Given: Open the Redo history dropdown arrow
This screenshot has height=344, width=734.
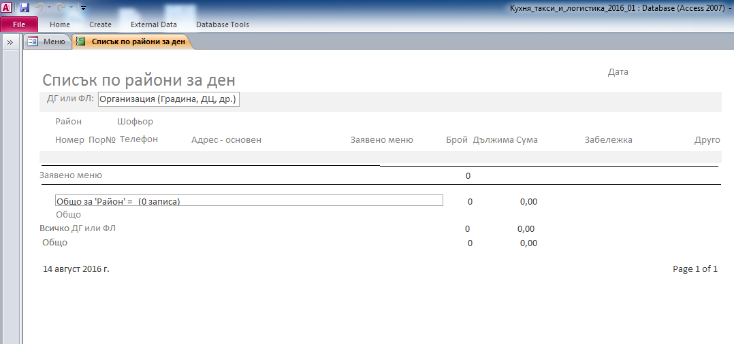Looking at the screenshot, I should (71, 7).
